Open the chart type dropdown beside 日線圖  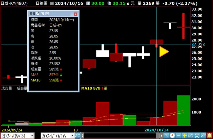[52, 3]
